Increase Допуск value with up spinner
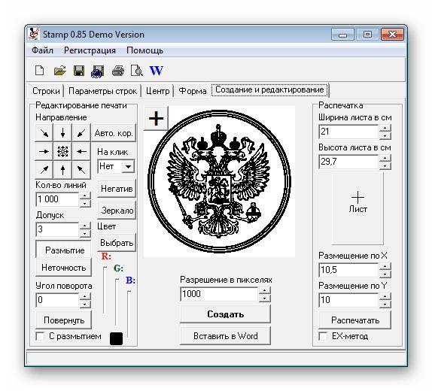The height and width of the screenshot is (391, 432). 85,226
